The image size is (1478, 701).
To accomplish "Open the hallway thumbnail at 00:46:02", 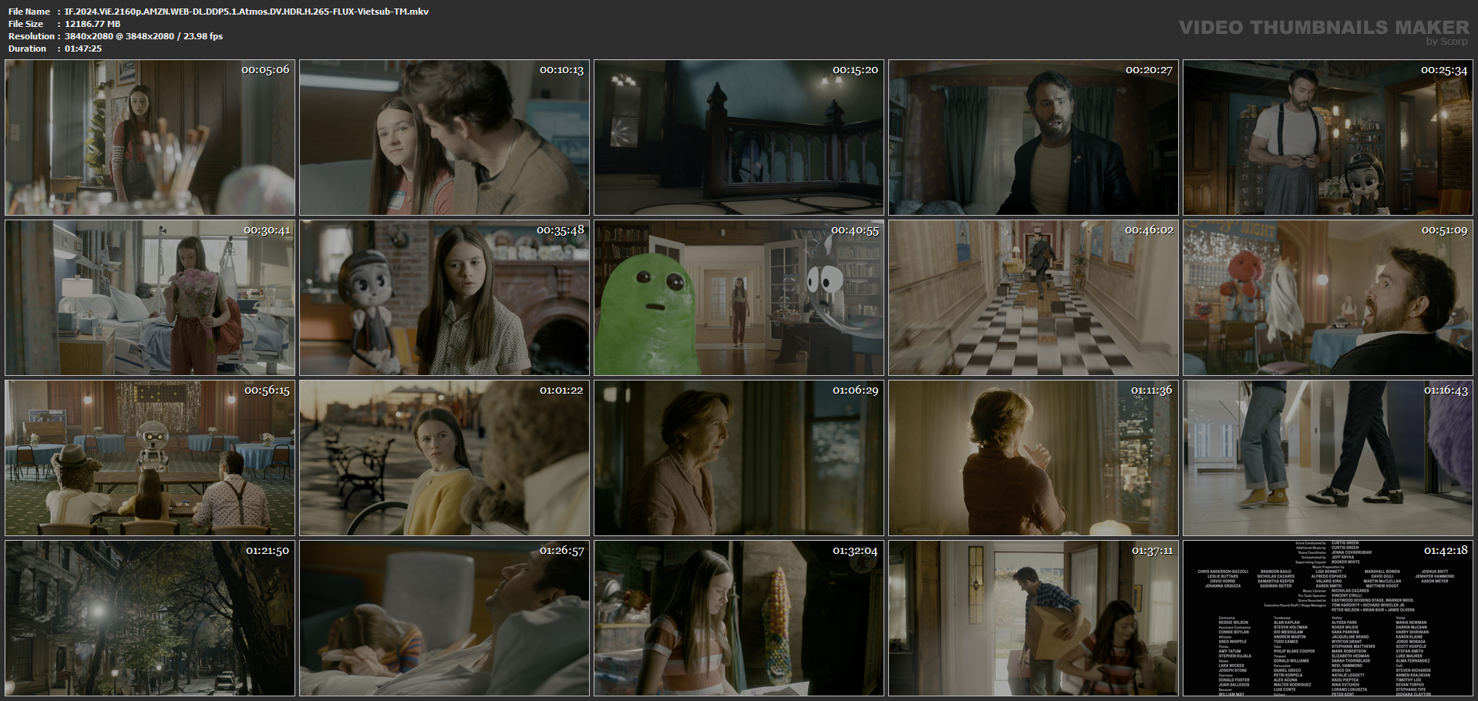I will pos(1033,298).
